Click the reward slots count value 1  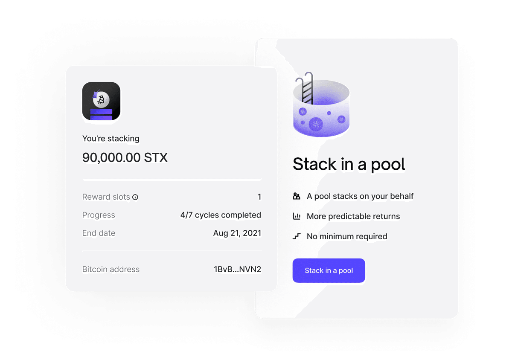pos(259,197)
